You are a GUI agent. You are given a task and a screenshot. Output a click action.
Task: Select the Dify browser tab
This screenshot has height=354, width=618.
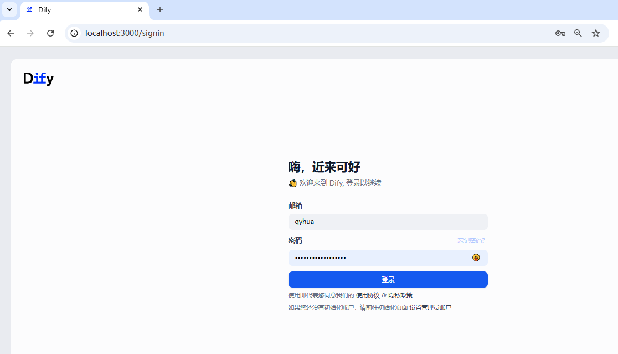pos(85,10)
